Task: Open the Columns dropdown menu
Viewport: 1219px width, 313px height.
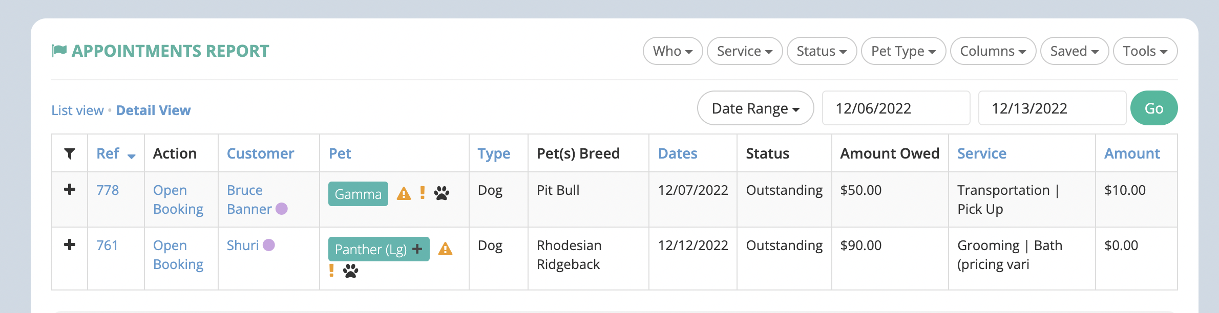Action: tap(993, 51)
